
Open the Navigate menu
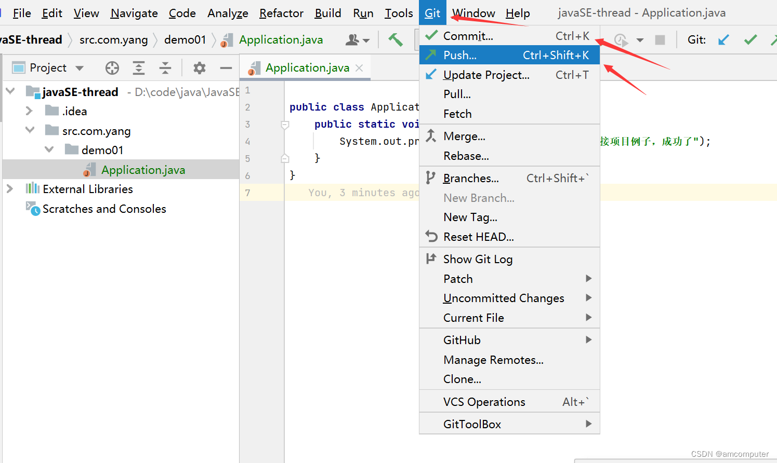tap(134, 13)
